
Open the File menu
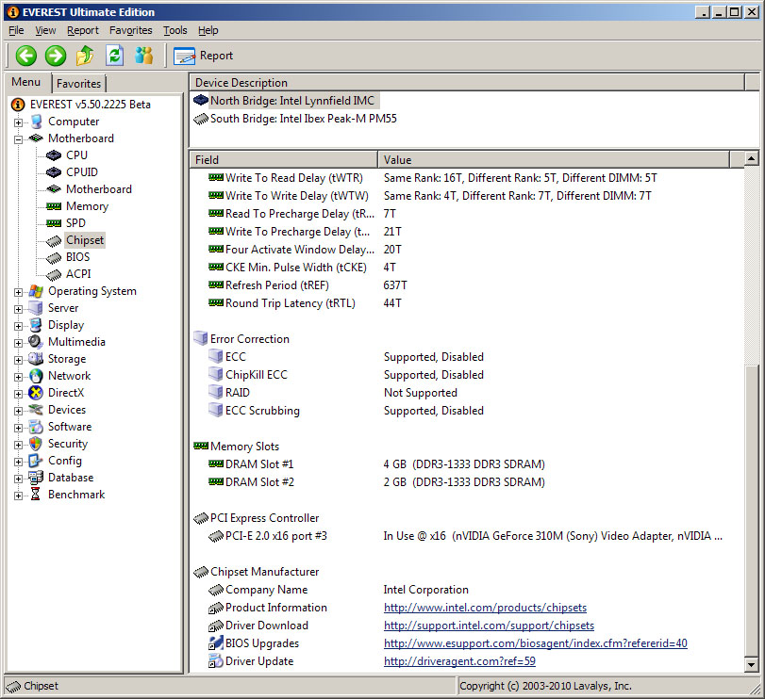[x=16, y=30]
